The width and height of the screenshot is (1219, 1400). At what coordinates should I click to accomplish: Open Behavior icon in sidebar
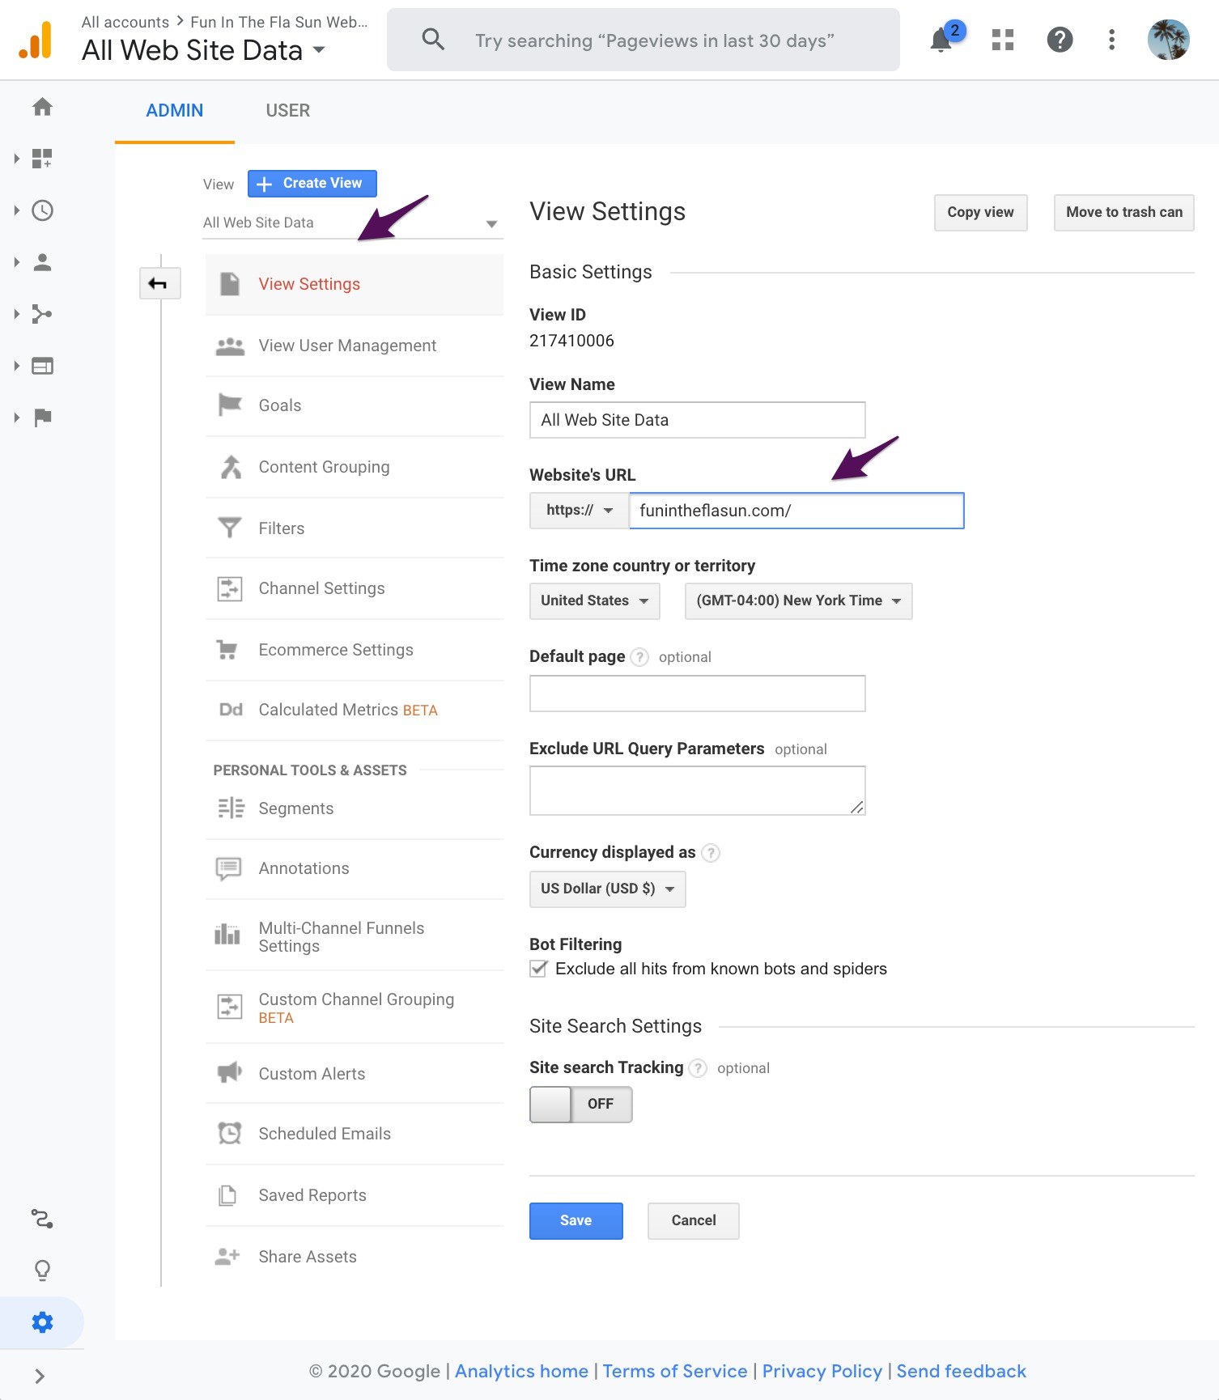[43, 366]
